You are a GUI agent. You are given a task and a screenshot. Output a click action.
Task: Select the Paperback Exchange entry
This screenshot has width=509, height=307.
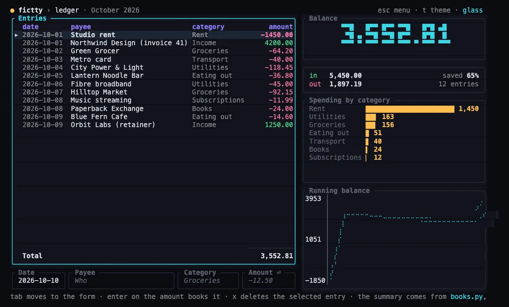(x=154, y=109)
